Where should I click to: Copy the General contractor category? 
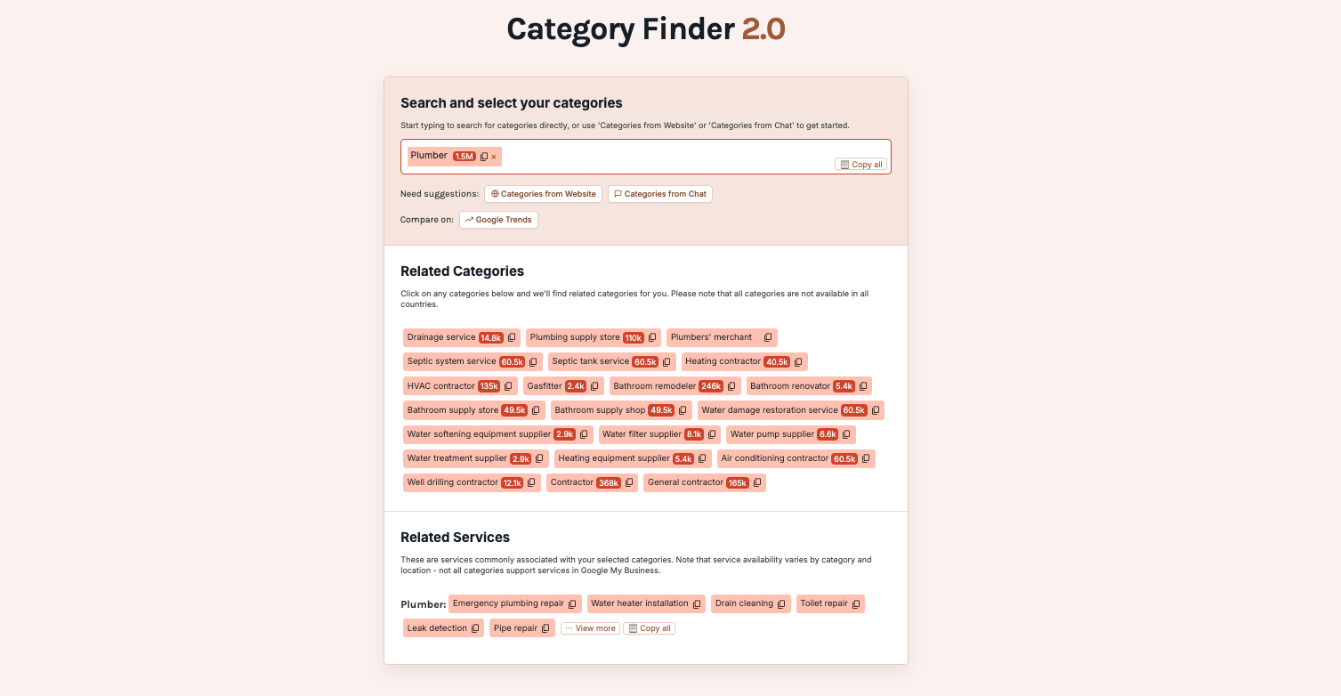tap(755, 482)
